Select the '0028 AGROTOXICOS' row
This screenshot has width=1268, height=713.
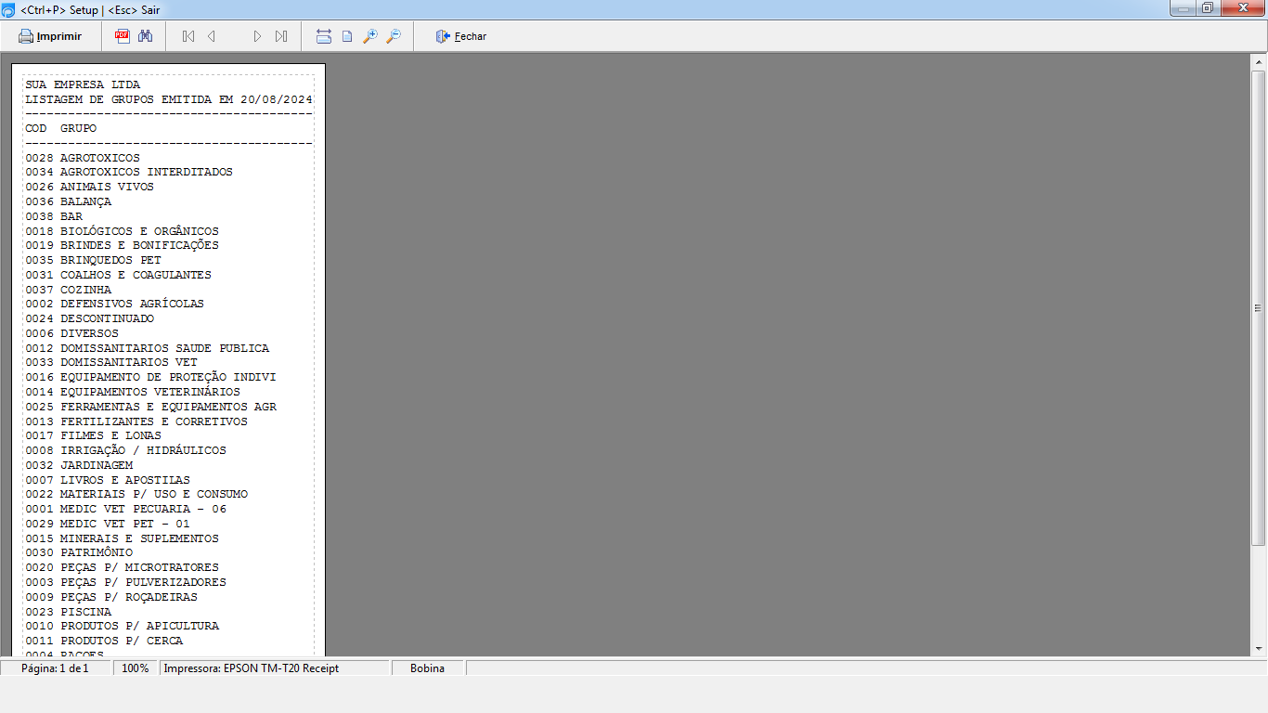[x=83, y=158]
